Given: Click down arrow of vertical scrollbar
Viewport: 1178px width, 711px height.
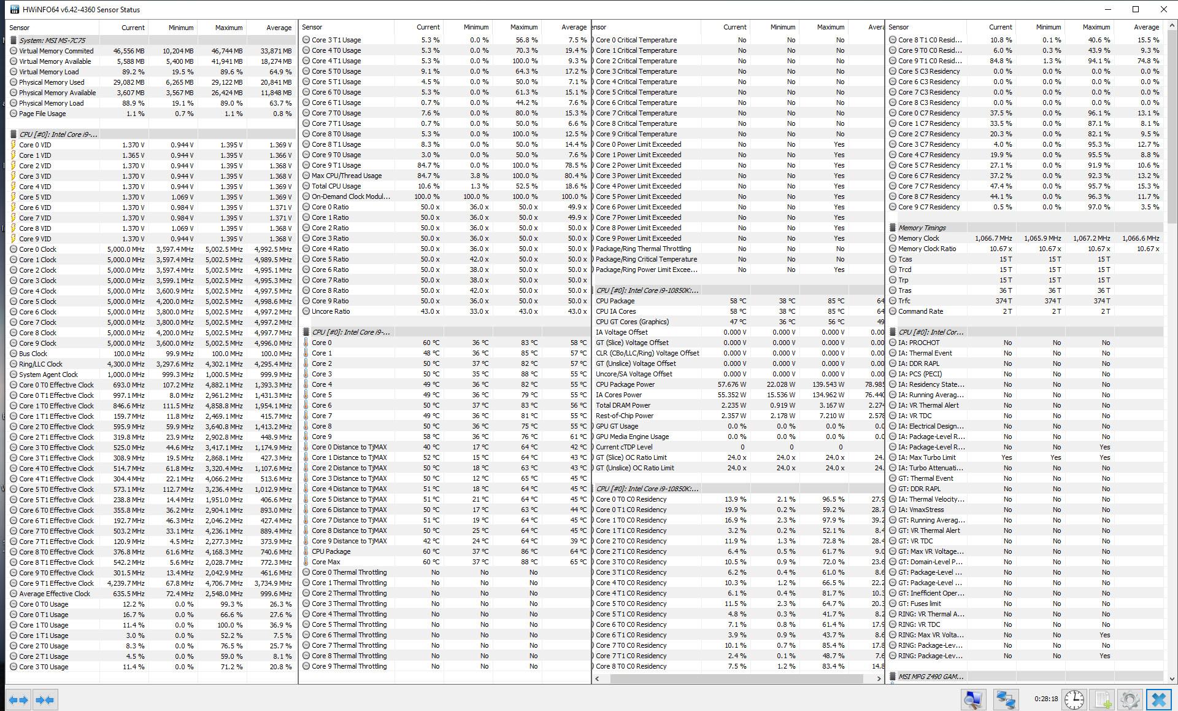Looking at the screenshot, I should point(1171,678).
